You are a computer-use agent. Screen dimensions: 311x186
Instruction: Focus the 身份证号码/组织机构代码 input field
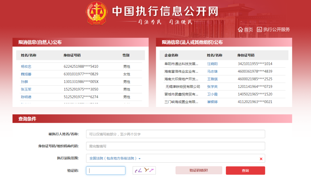tap(175, 146)
